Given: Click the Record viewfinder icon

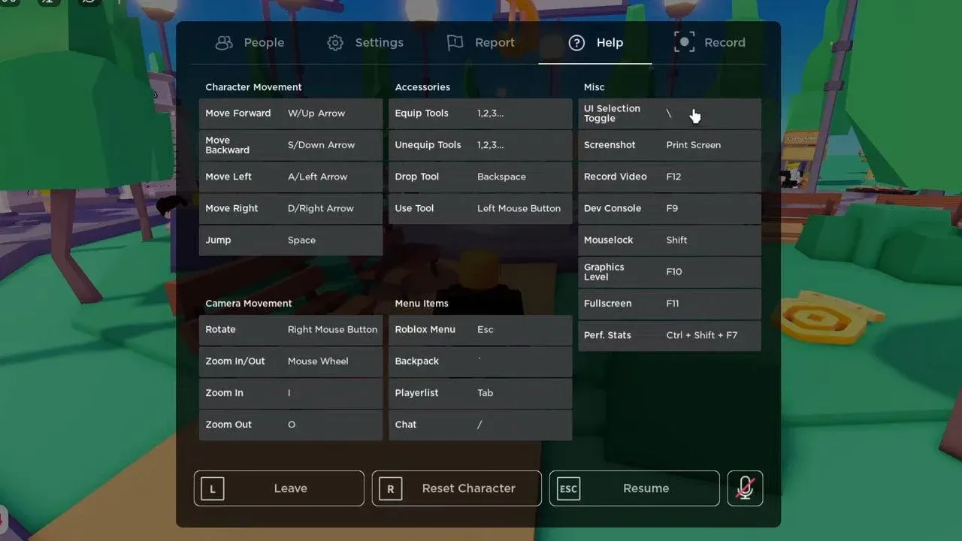Looking at the screenshot, I should tap(684, 42).
